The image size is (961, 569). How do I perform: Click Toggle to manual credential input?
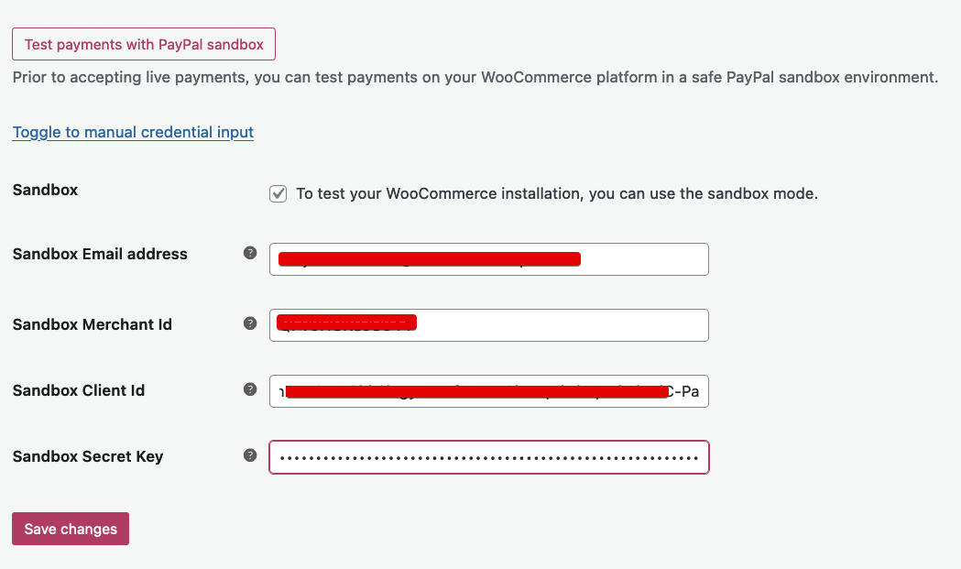(x=132, y=132)
